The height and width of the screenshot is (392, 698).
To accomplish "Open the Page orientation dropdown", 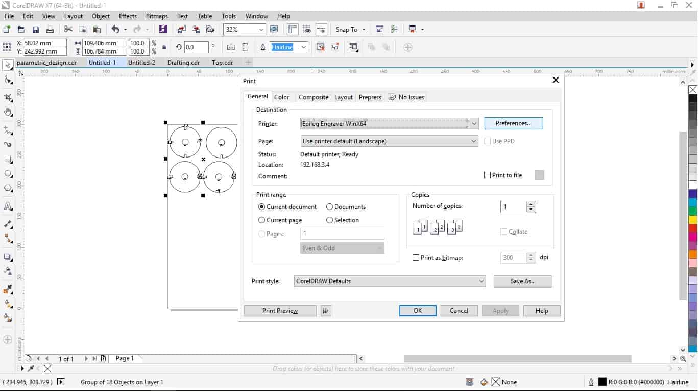I will [x=474, y=141].
